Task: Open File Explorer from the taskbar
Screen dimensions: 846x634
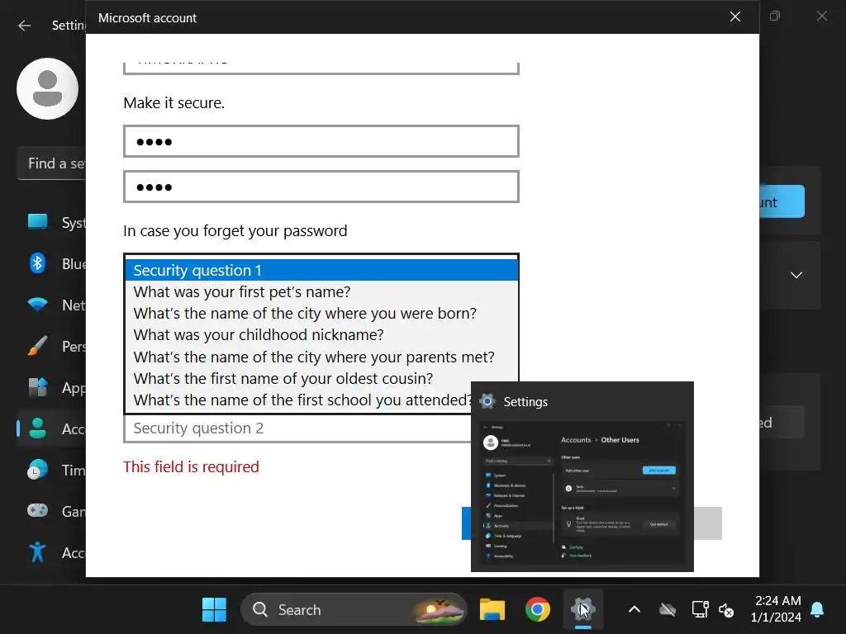Action: click(492, 610)
